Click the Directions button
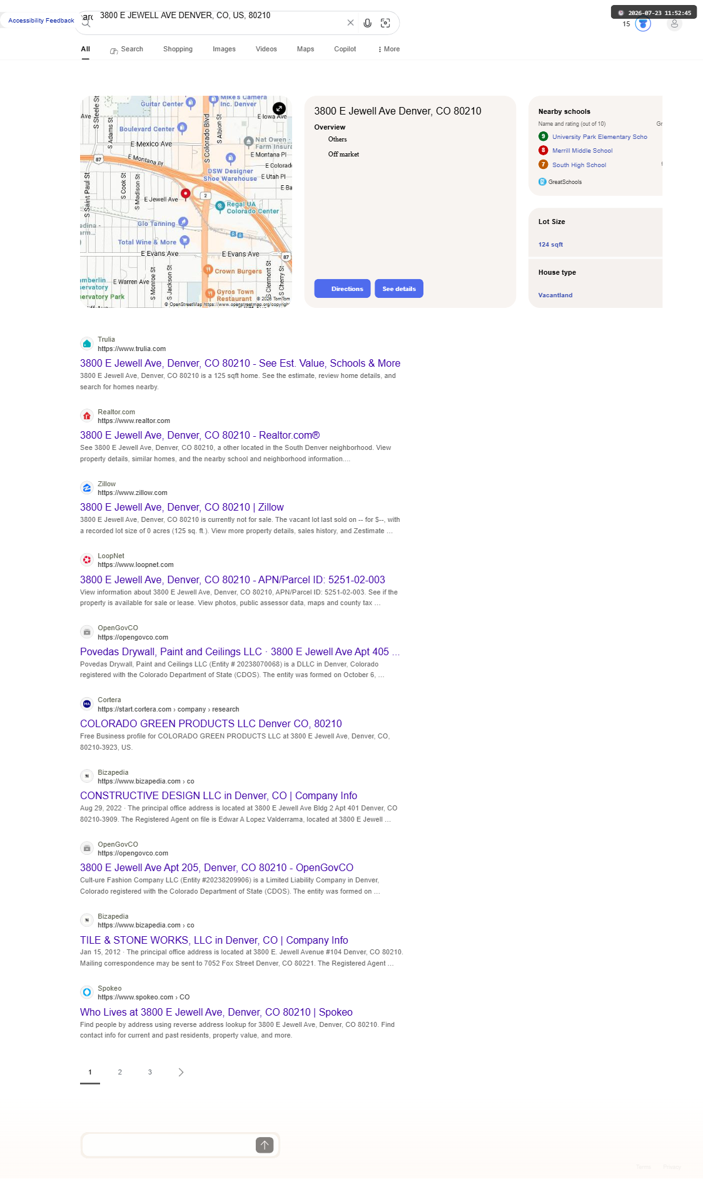The image size is (703, 1179). (x=342, y=288)
